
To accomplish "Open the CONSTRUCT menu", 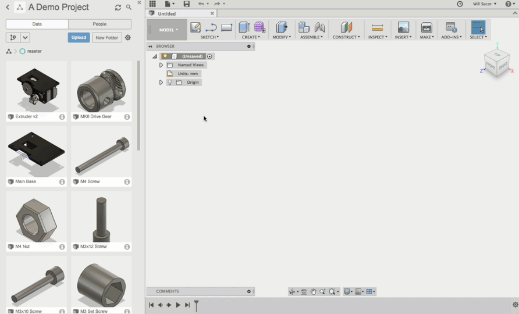I will click(346, 37).
